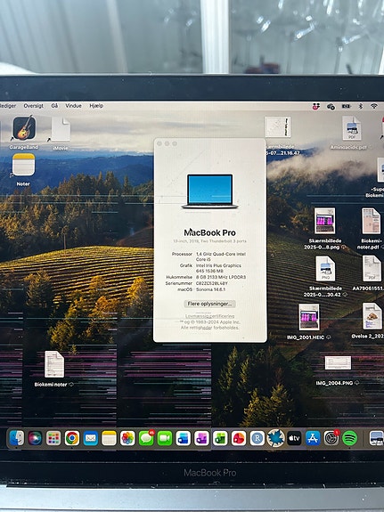Select the Aminoacids.pdf desktop file
Image resolution: width=384 pixels, height=512 pixels.
pyautogui.click(x=351, y=134)
